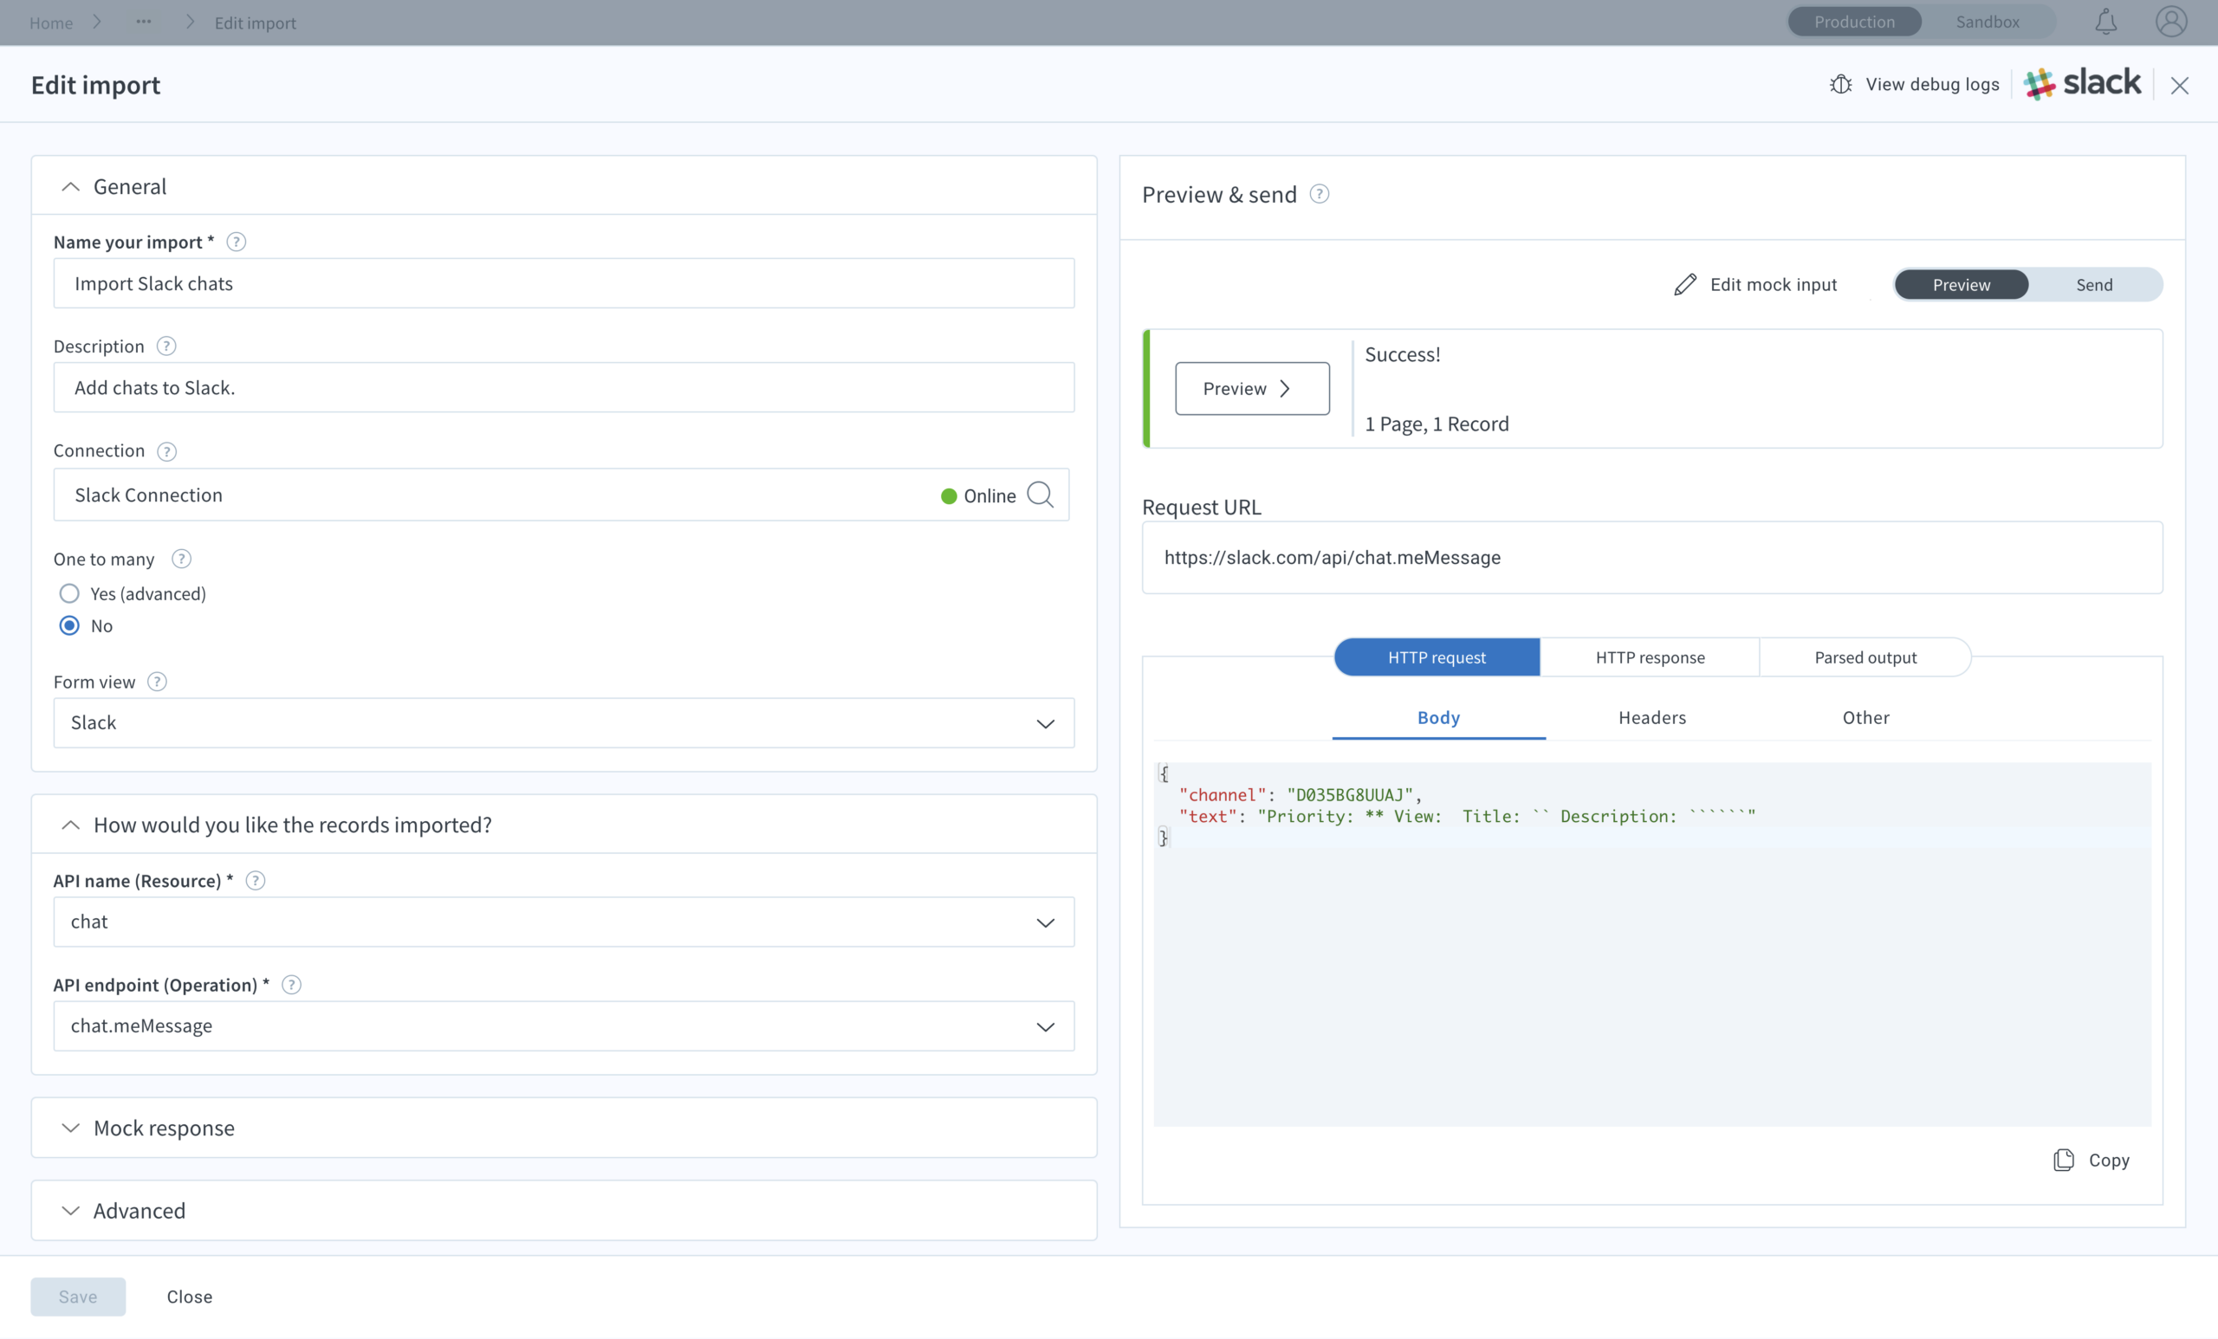
Task: Select the Yes (advanced) radio button
Action: click(68, 592)
